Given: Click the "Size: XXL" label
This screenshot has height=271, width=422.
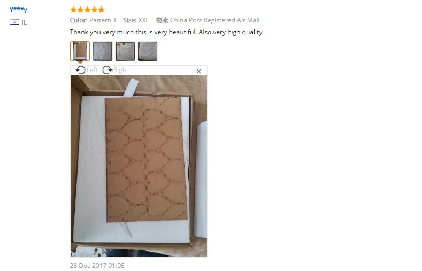Looking at the screenshot, I should [136, 20].
